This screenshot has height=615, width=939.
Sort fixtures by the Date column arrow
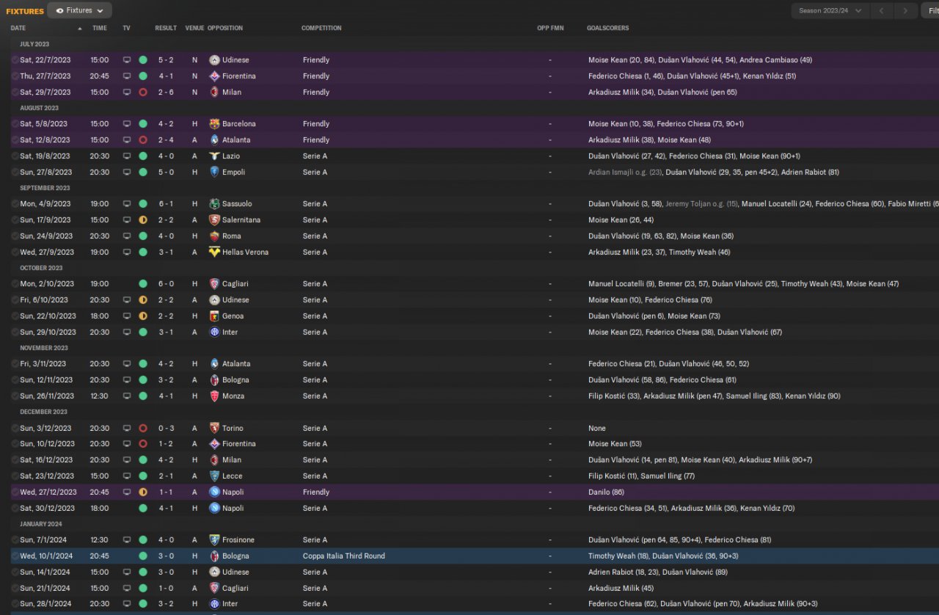click(x=80, y=29)
